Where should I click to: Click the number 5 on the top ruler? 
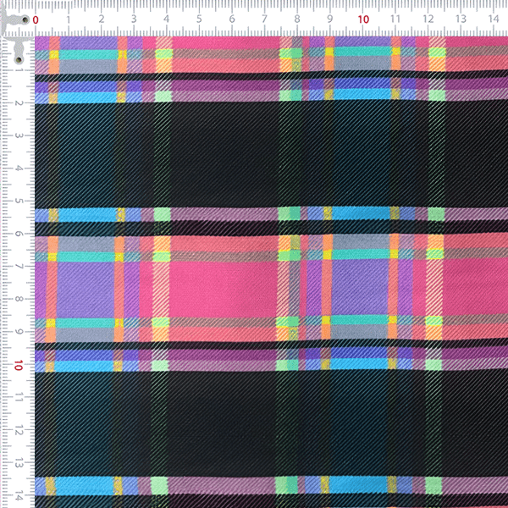click(x=199, y=19)
